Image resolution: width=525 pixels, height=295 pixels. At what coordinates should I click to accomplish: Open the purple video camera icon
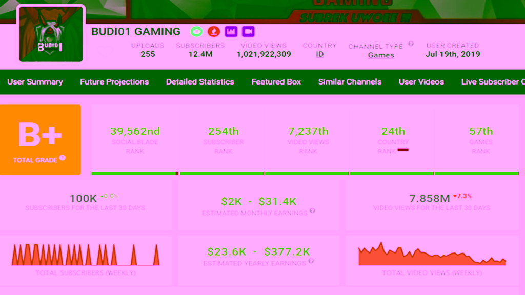coord(248,31)
